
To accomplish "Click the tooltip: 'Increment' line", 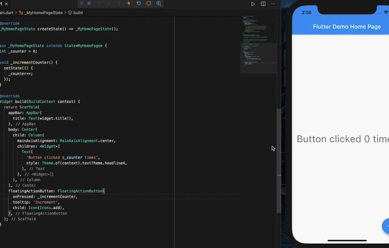I will [x=37, y=202].
